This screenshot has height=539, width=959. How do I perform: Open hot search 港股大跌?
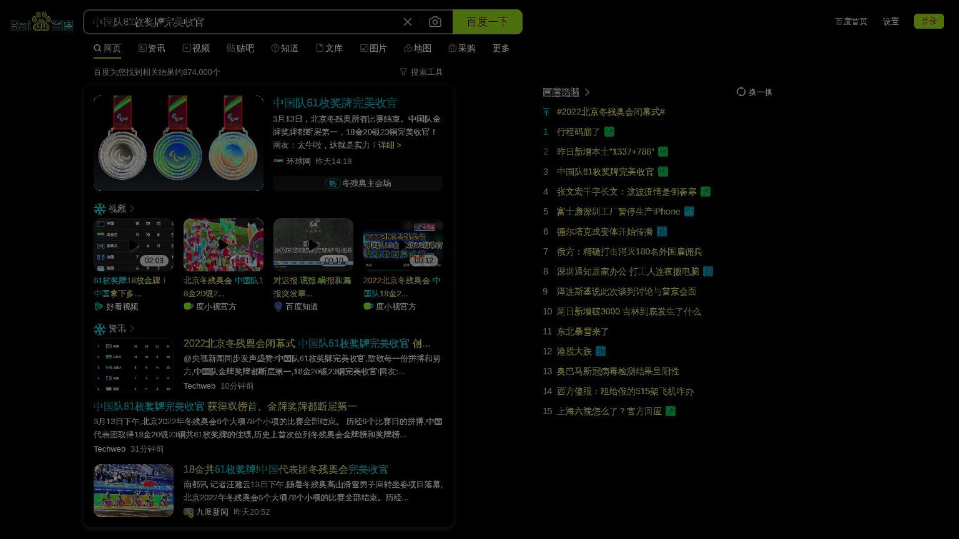[574, 351]
